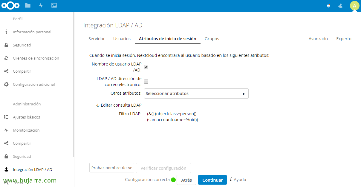Screen dimensions: 361x187
Task: Click the Filtro LDAP query text
Action: coord(172,117)
